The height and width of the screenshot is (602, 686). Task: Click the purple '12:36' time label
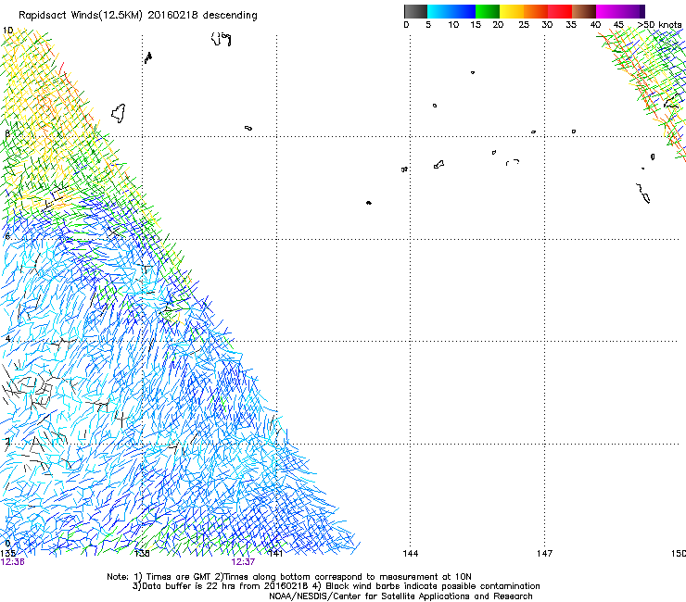[12, 562]
